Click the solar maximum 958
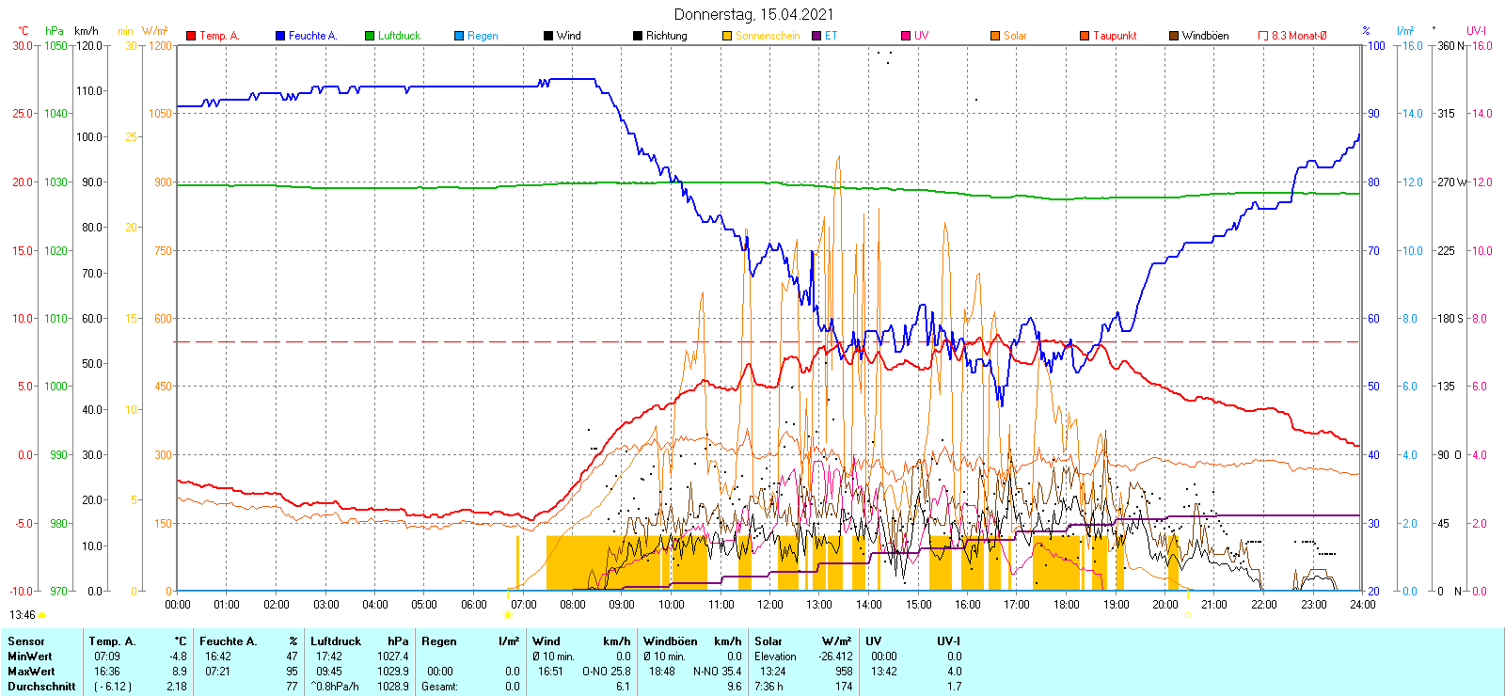The width and height of the screenshot is (1505, 696). point(844,672)
